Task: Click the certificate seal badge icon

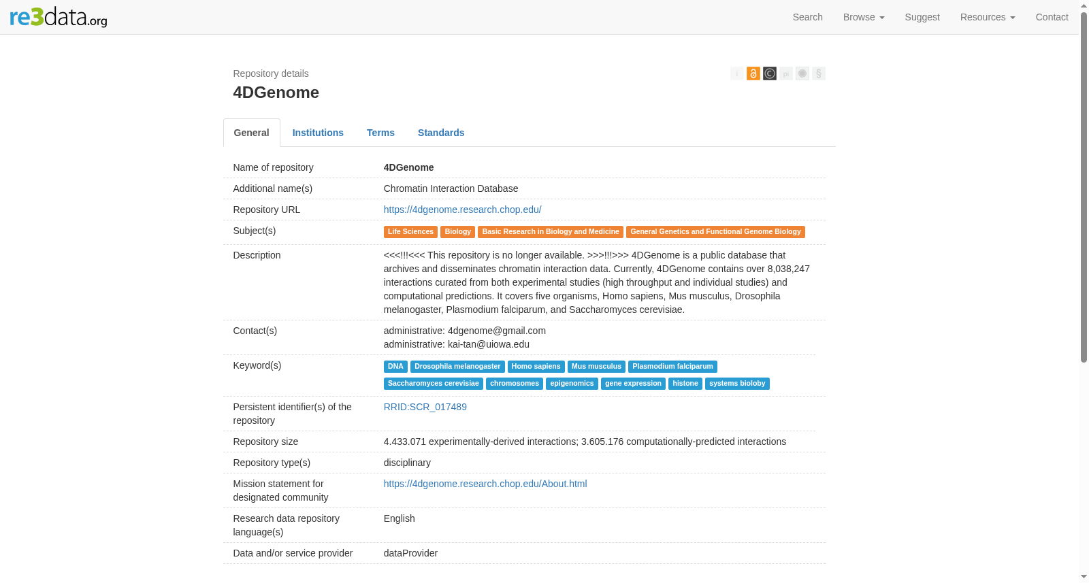Action: (802, 73)
